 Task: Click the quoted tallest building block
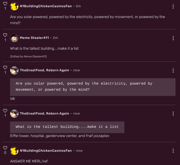pyautogui.click(x=67, y=127)
